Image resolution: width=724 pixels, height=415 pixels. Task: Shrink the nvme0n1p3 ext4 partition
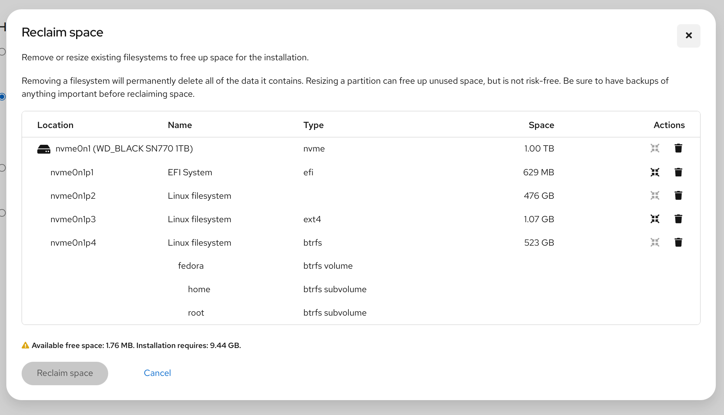[x=655, y=219]
